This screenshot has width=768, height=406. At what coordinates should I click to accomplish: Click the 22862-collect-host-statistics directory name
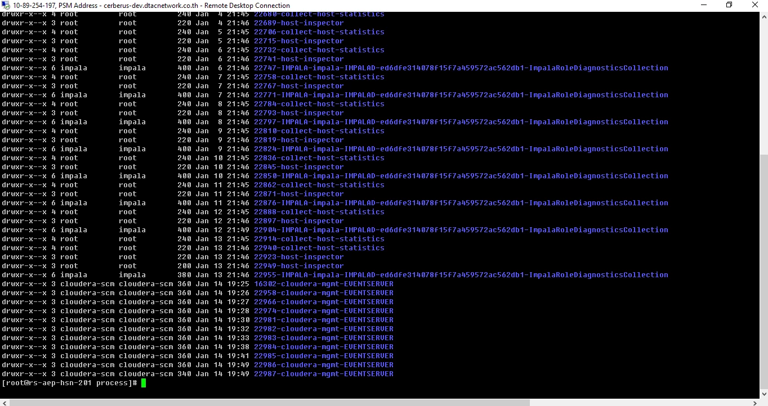tap(319, 185)
